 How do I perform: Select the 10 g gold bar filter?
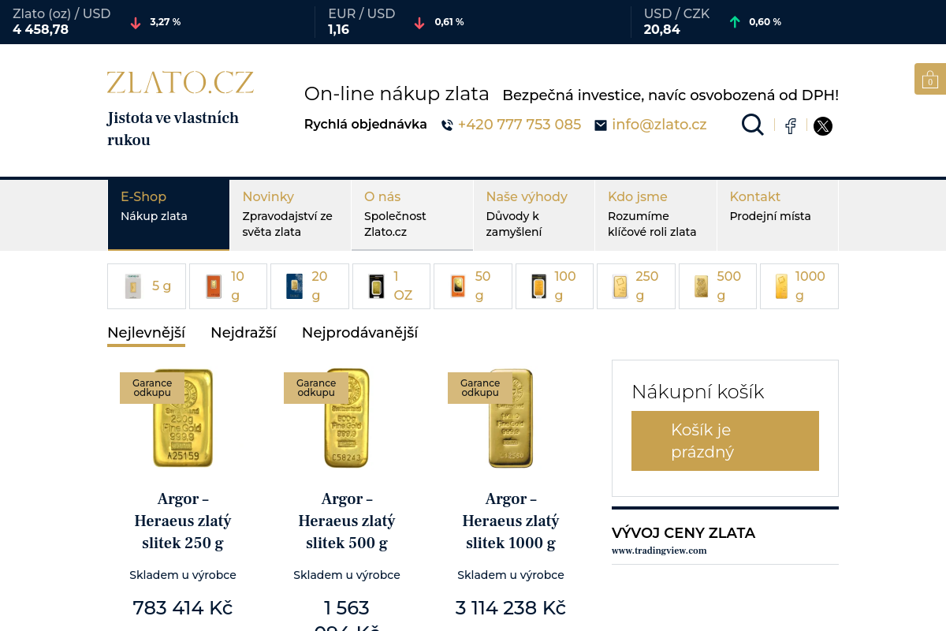(228, 286)
